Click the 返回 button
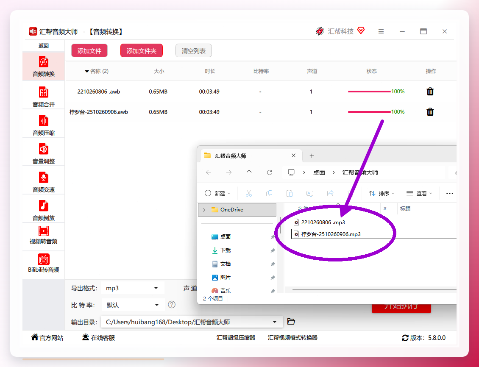479x367 pixels. pos(43,45)
